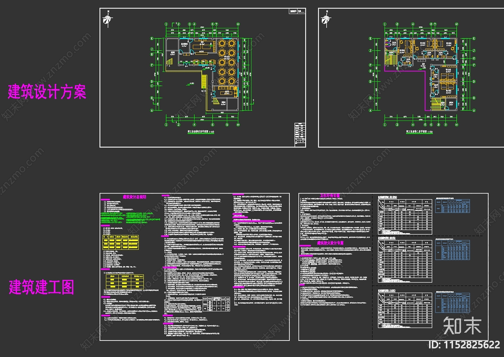Select the middle white checklist table
Viewport: 504px width, 357px height.
(405, 261)
